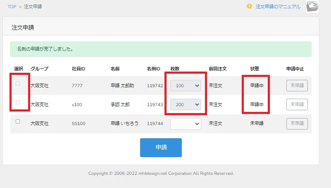Screen dimensions: 331x188
Task: Open the 枚数 dropdown showing 100
Action: click(186, 86)
